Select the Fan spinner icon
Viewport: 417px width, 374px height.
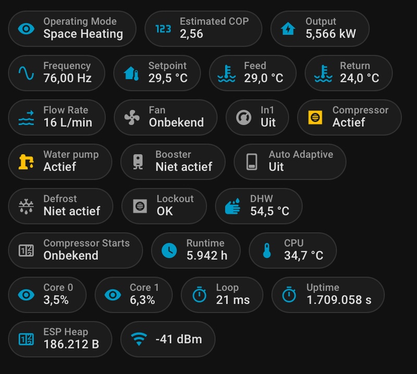[131, 118]
